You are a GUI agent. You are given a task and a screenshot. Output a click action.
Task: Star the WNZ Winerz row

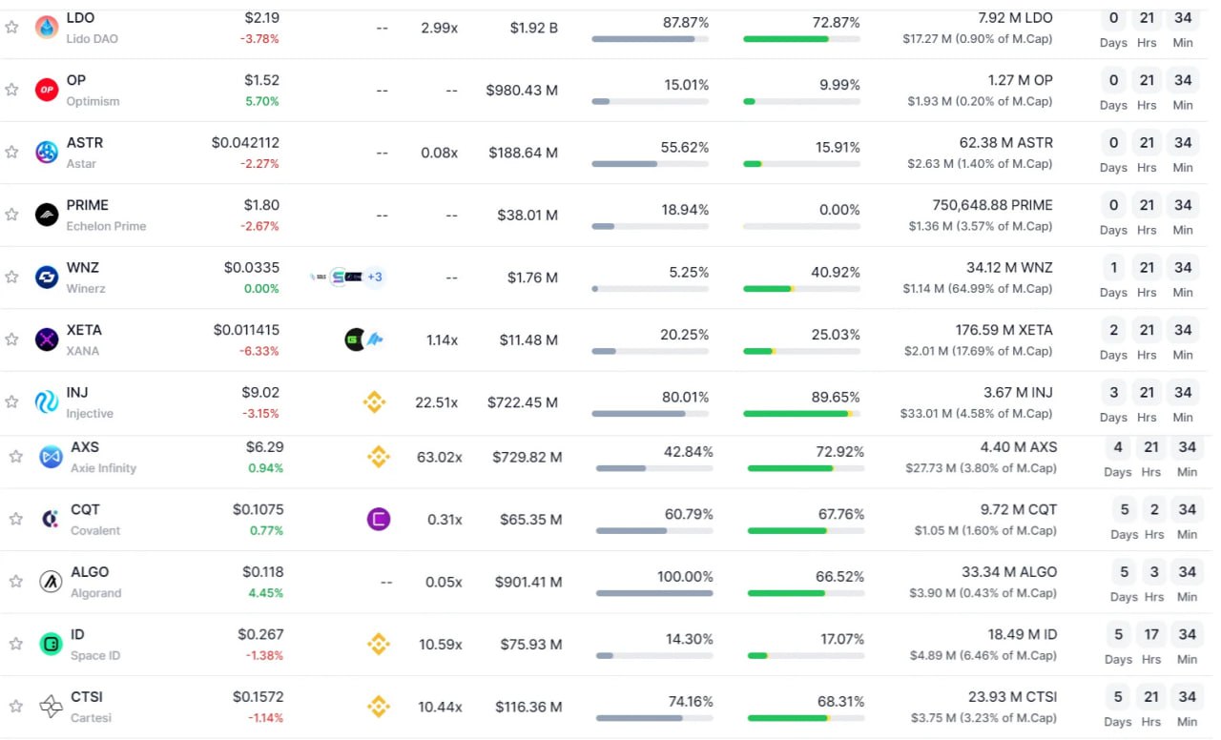(11, 277)
